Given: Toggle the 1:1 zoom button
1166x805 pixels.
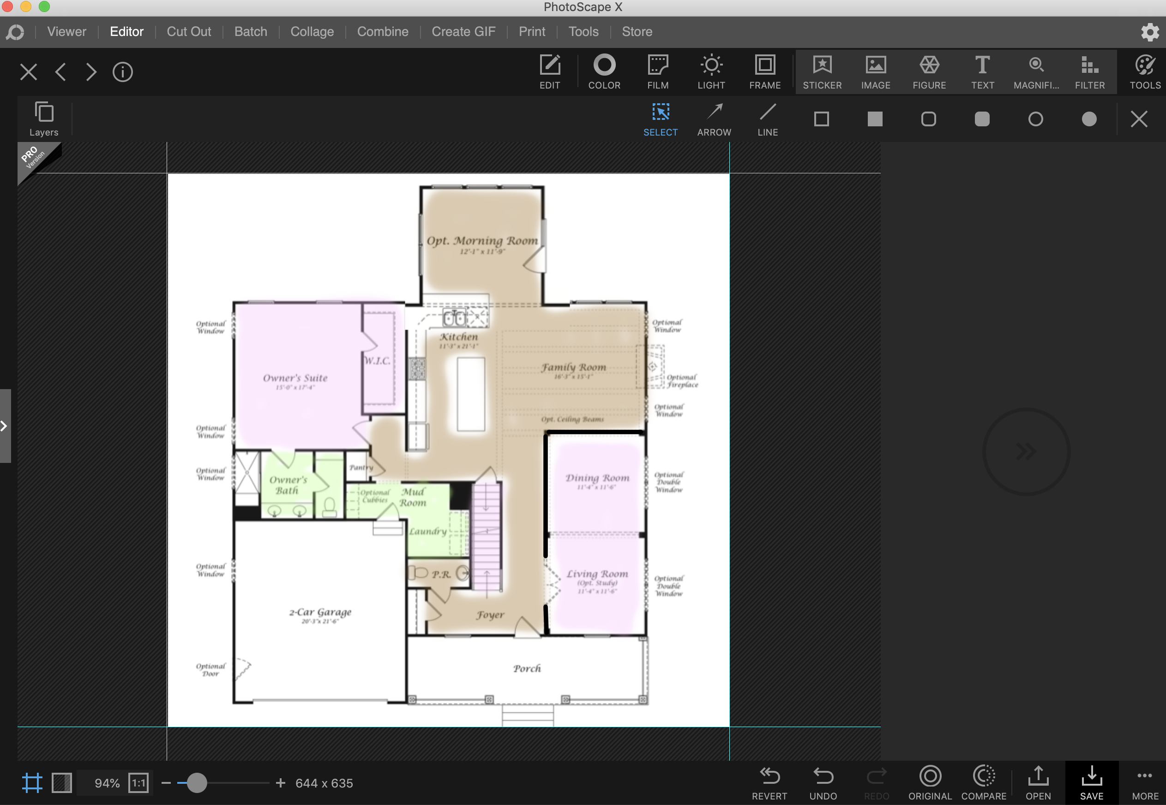Looking at the screenshot, I should point(138,783).
